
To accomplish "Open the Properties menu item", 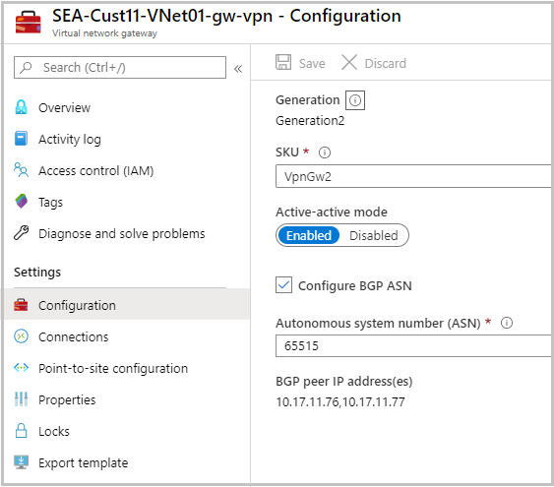I will [x=67, y=399].
